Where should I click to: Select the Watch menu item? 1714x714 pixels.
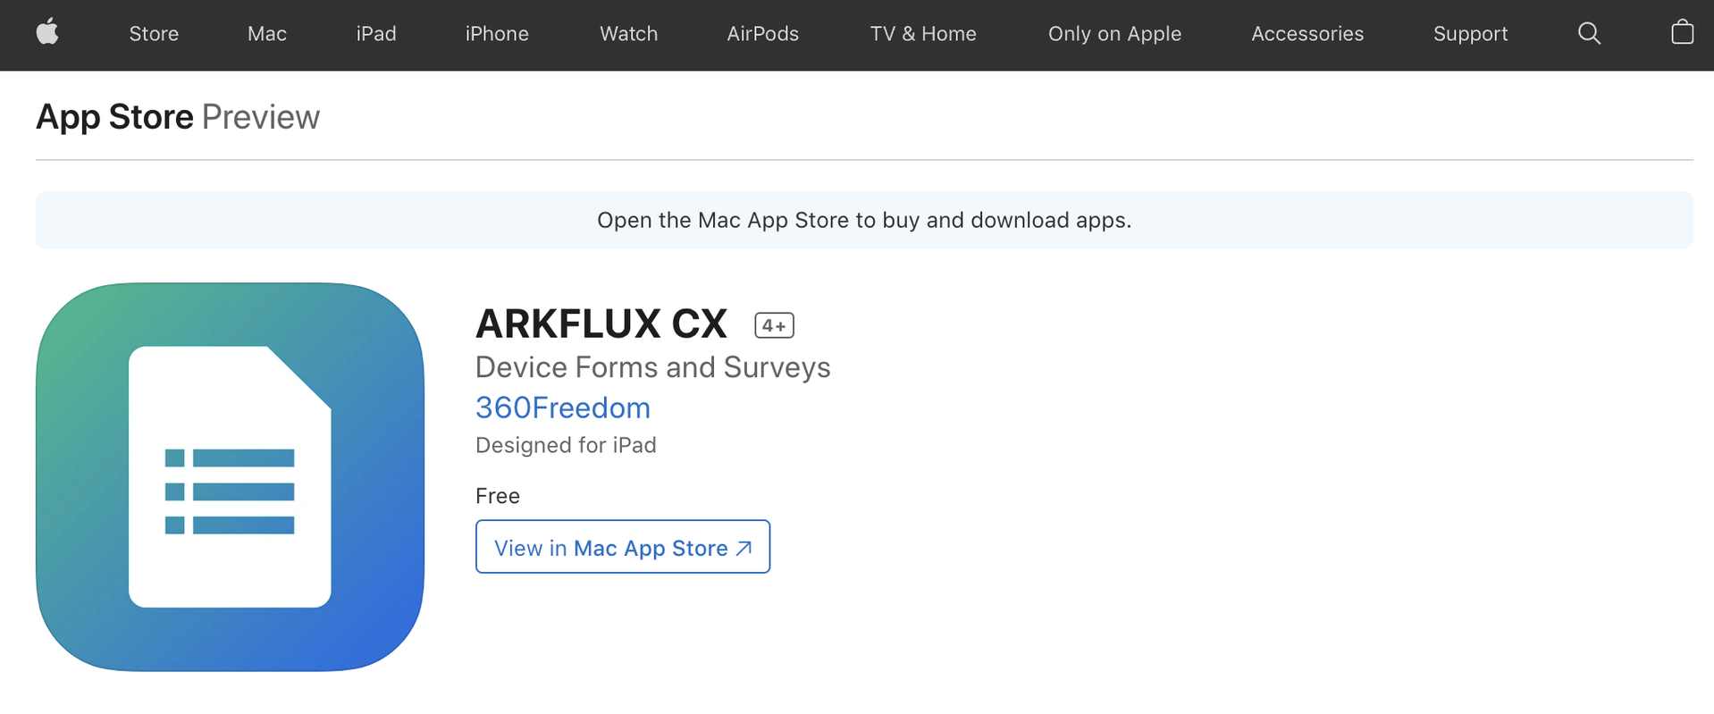tap(628, 34)
